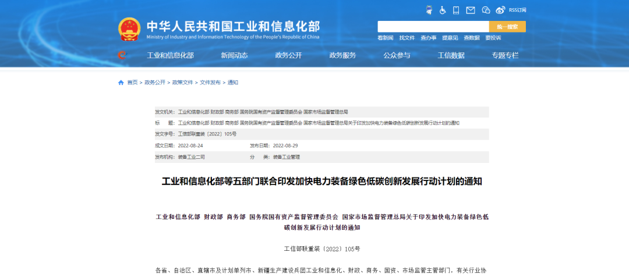629x277 pixels.
Task: Click the home icon in breadcrumb
Action: pos(121,83)
